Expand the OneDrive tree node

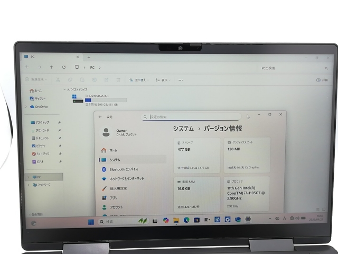tap(26, 107)
